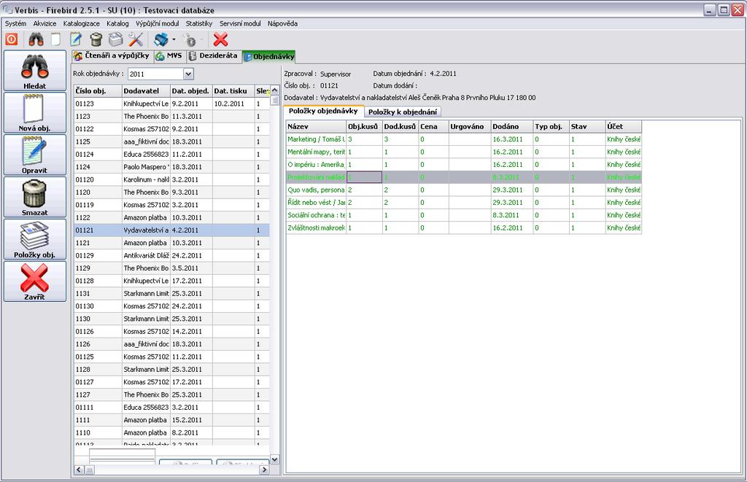
Task: Click the Smazat trash sidebar button
Action: point(35,197)
